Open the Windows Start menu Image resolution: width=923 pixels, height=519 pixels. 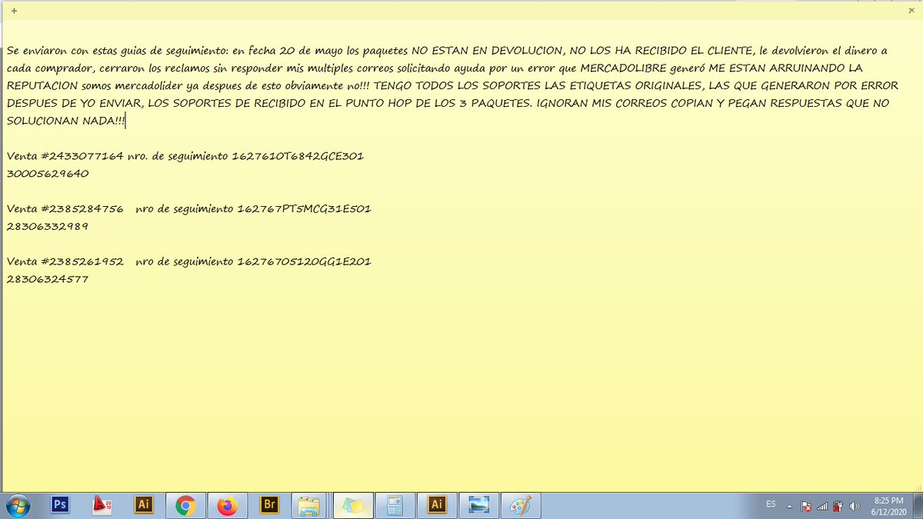coord(17,505)
